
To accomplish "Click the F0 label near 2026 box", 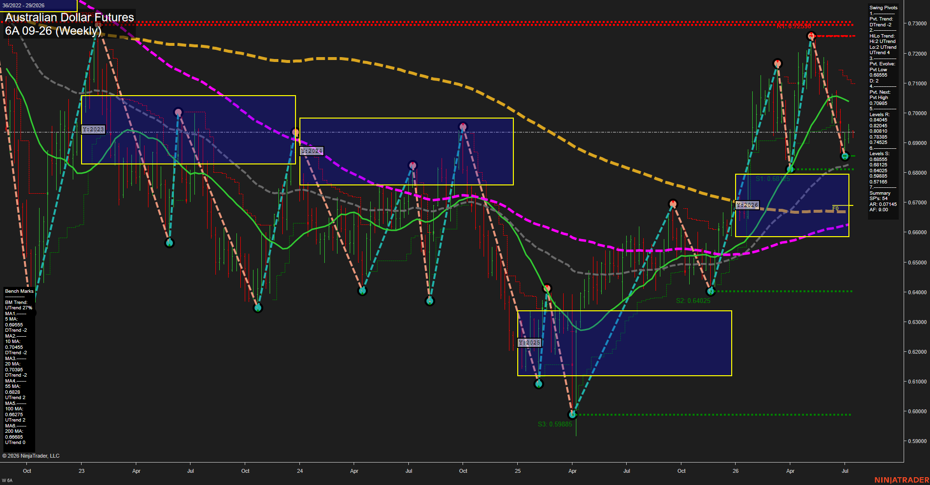I will (x=835, y=208).
